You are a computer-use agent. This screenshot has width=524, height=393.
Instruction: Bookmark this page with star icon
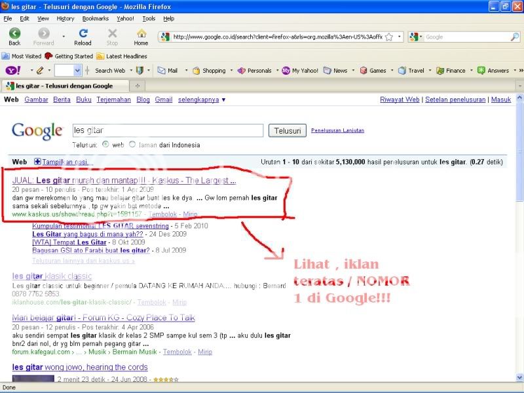point(389,37)
